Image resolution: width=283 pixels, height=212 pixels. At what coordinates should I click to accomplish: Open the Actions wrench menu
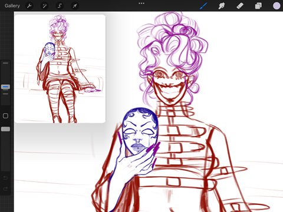(x=29, y=6)
